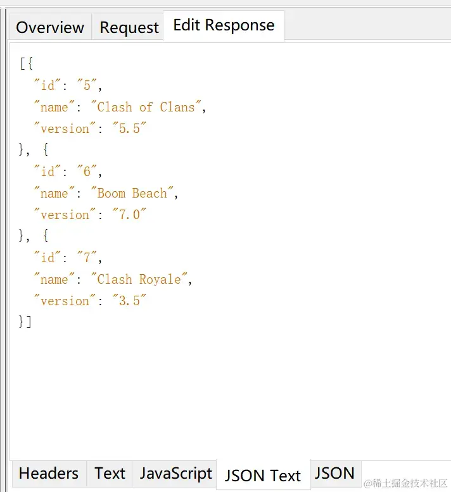
Task: Click the closing "}]" bracket line
Action: click(x=25, y=322)
